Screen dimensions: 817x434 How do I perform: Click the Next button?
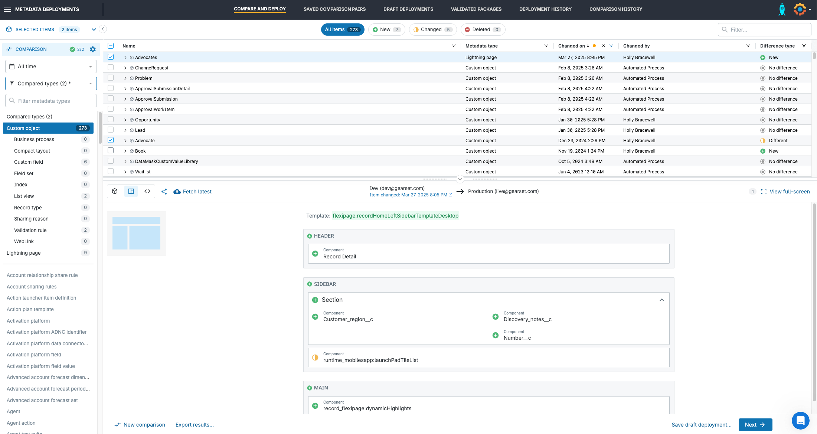point(755,425)
